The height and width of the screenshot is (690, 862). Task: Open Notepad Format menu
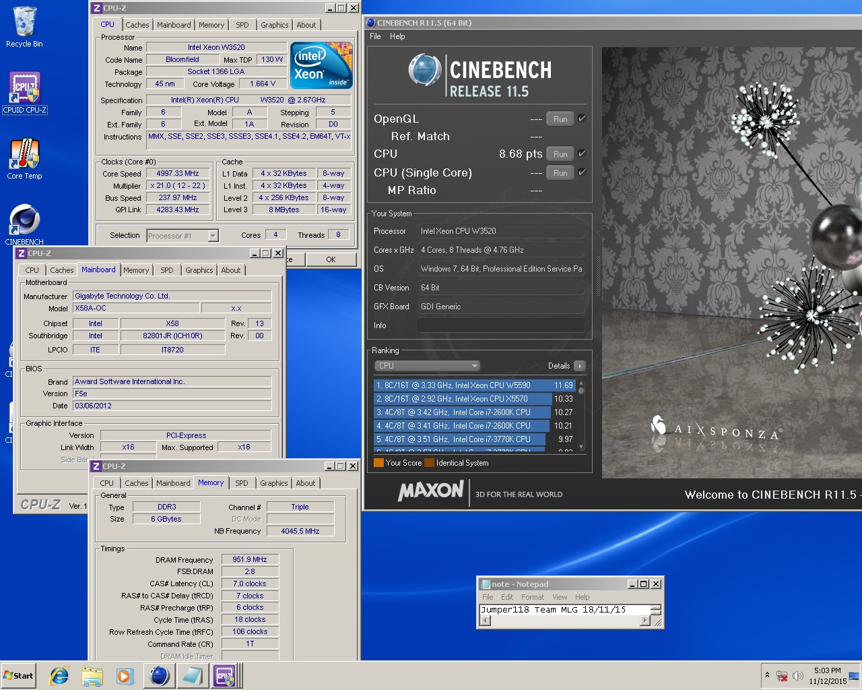tap(533, 597)
